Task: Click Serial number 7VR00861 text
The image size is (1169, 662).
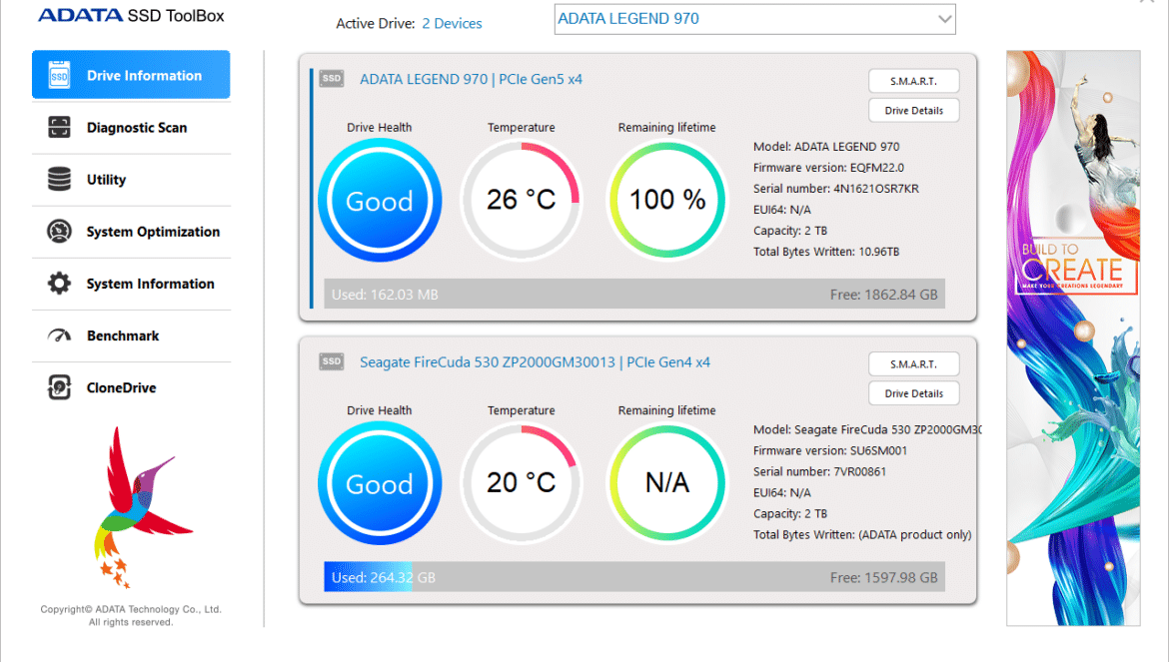Action: [819, 471]
